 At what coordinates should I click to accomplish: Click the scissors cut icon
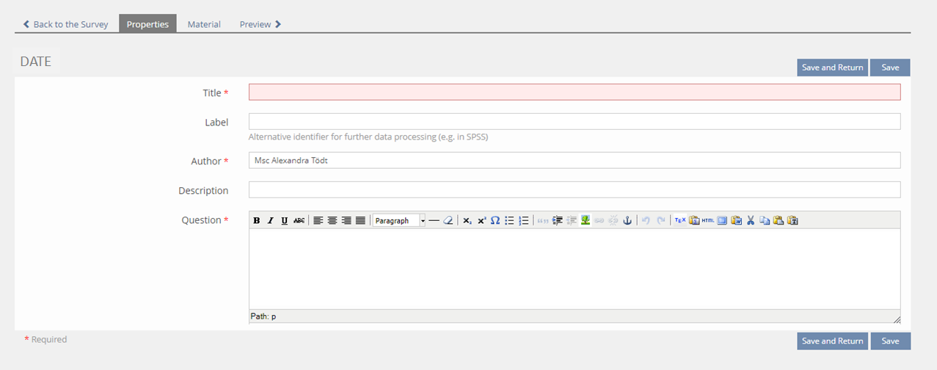tap(751, 220)
